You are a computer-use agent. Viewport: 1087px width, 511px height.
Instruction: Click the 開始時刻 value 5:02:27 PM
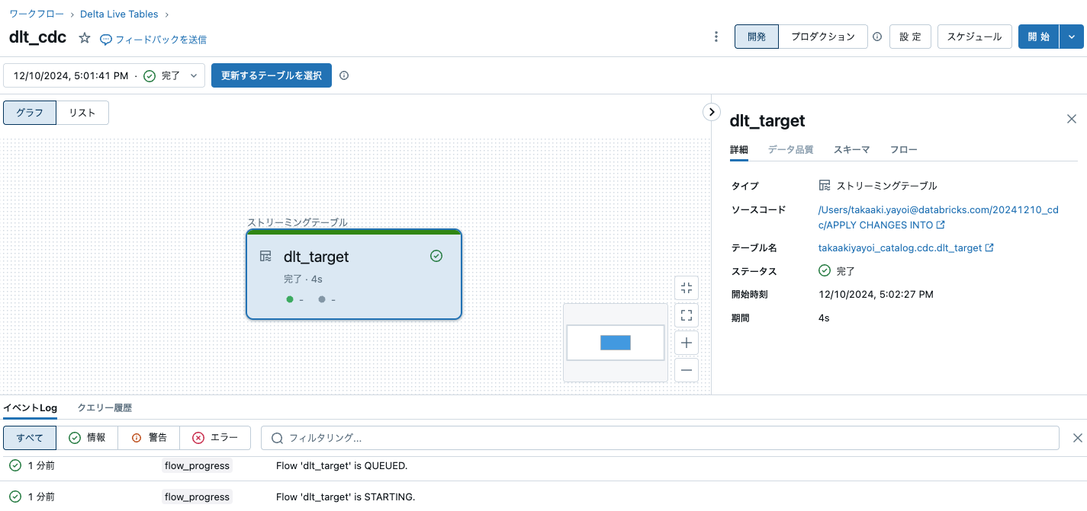tap(876, 294)
